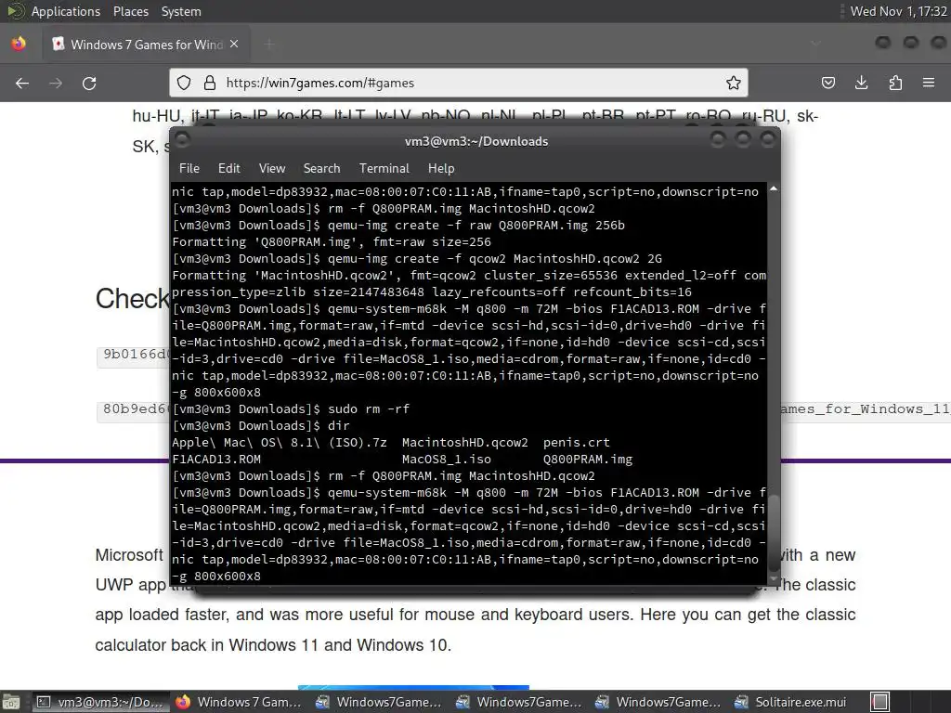Select the Windows 7 Games browser tab
951x713 pixels.
[x=146, y=45]
